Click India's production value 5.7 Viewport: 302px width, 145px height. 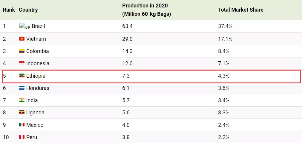126,100
